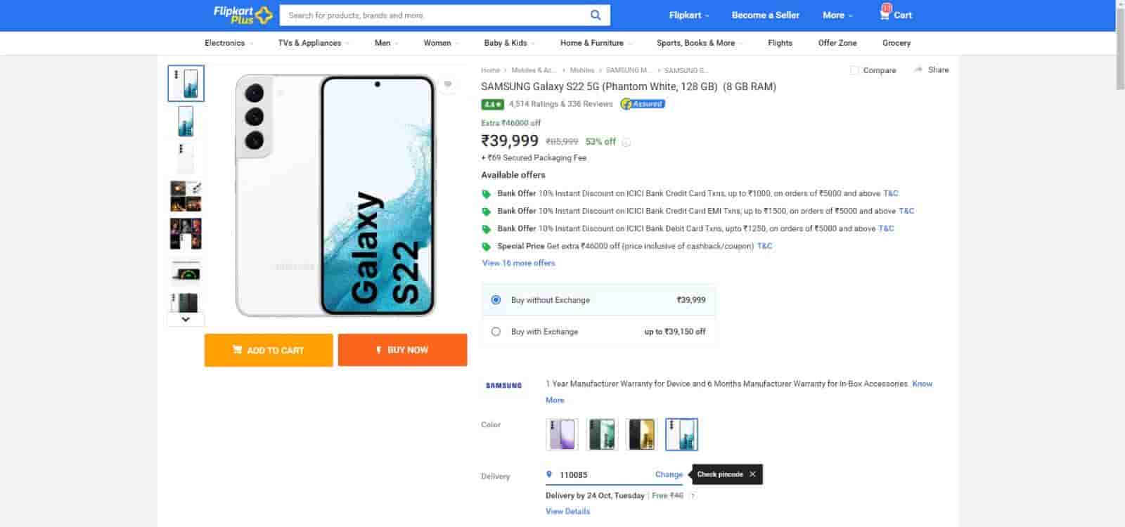Click the Flipkart Plus logo
Viewport: 1125px width, 527px height.
click(242, 15)
